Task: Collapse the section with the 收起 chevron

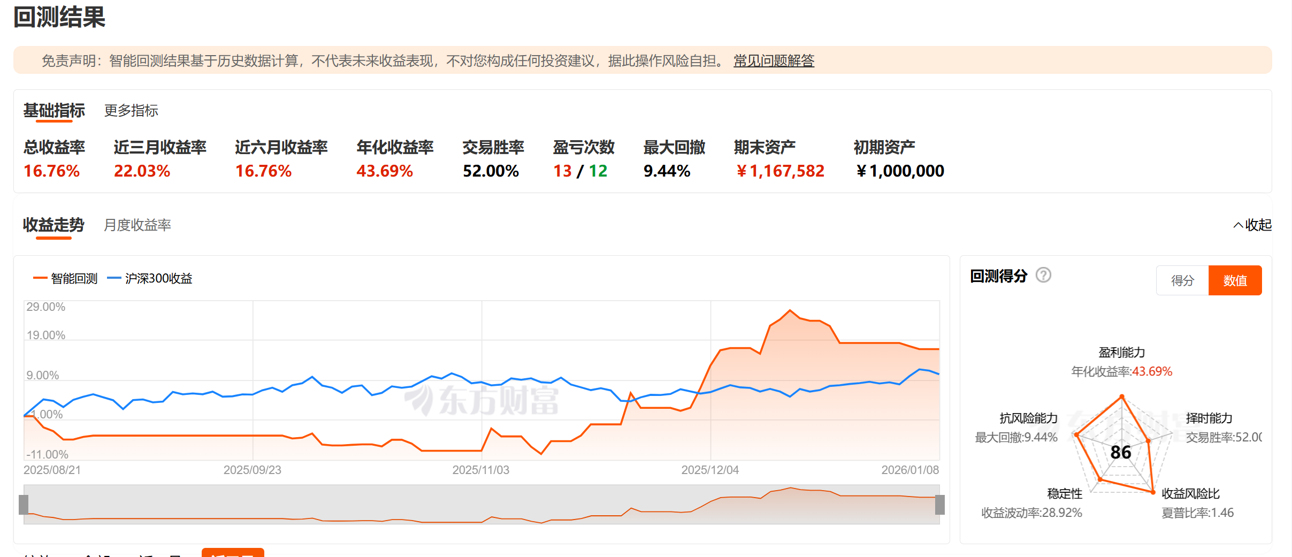Action: pos(1252,225)
